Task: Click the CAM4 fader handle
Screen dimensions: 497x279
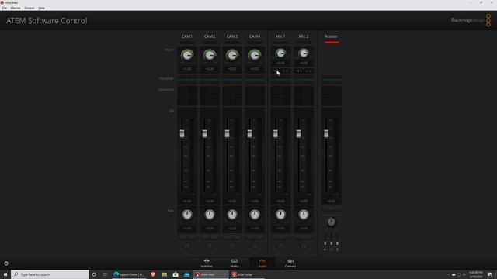Action: tap(249, 134)
